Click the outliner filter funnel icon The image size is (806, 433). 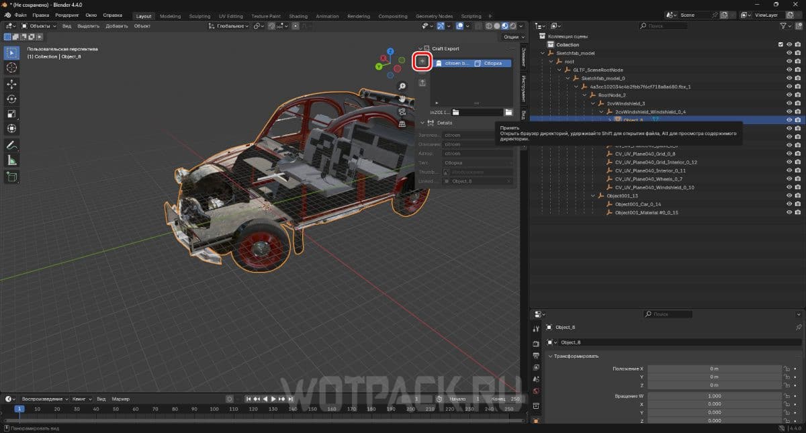(x=785, y=26)
